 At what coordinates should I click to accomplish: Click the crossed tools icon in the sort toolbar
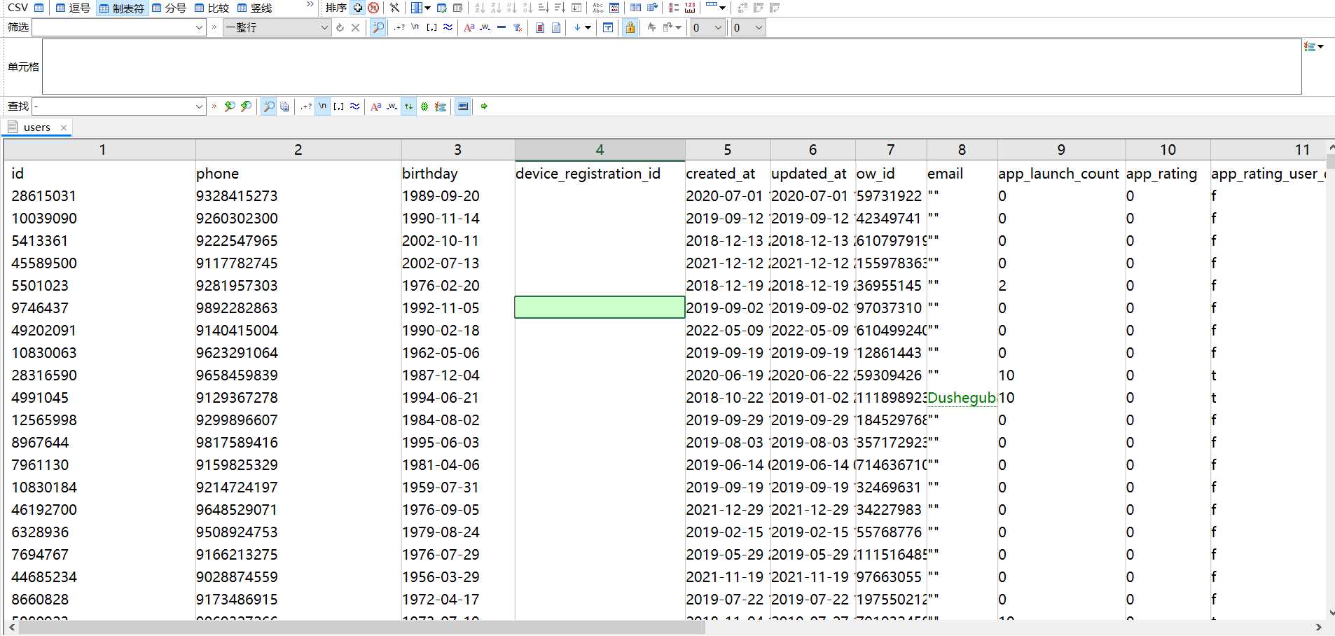pyautogui.click(x=395, y=8)
